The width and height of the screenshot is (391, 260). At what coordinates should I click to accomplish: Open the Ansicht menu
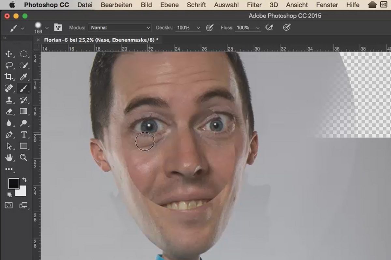pyautogui.click(x=297, y=5)
